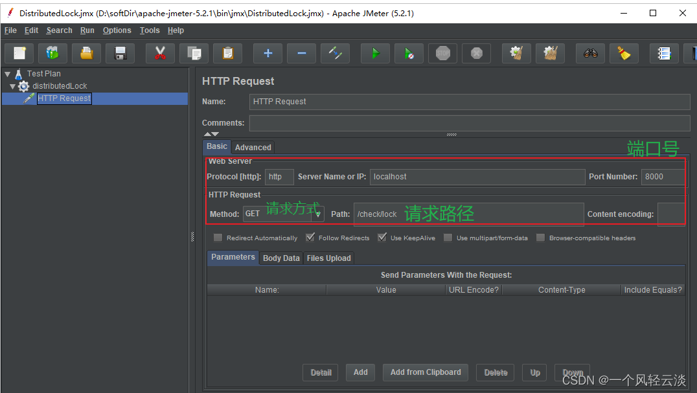Open the Templates icon in toolbar
Screen dimensions: 697x393
pyautogui.click(x=53, y=54)
